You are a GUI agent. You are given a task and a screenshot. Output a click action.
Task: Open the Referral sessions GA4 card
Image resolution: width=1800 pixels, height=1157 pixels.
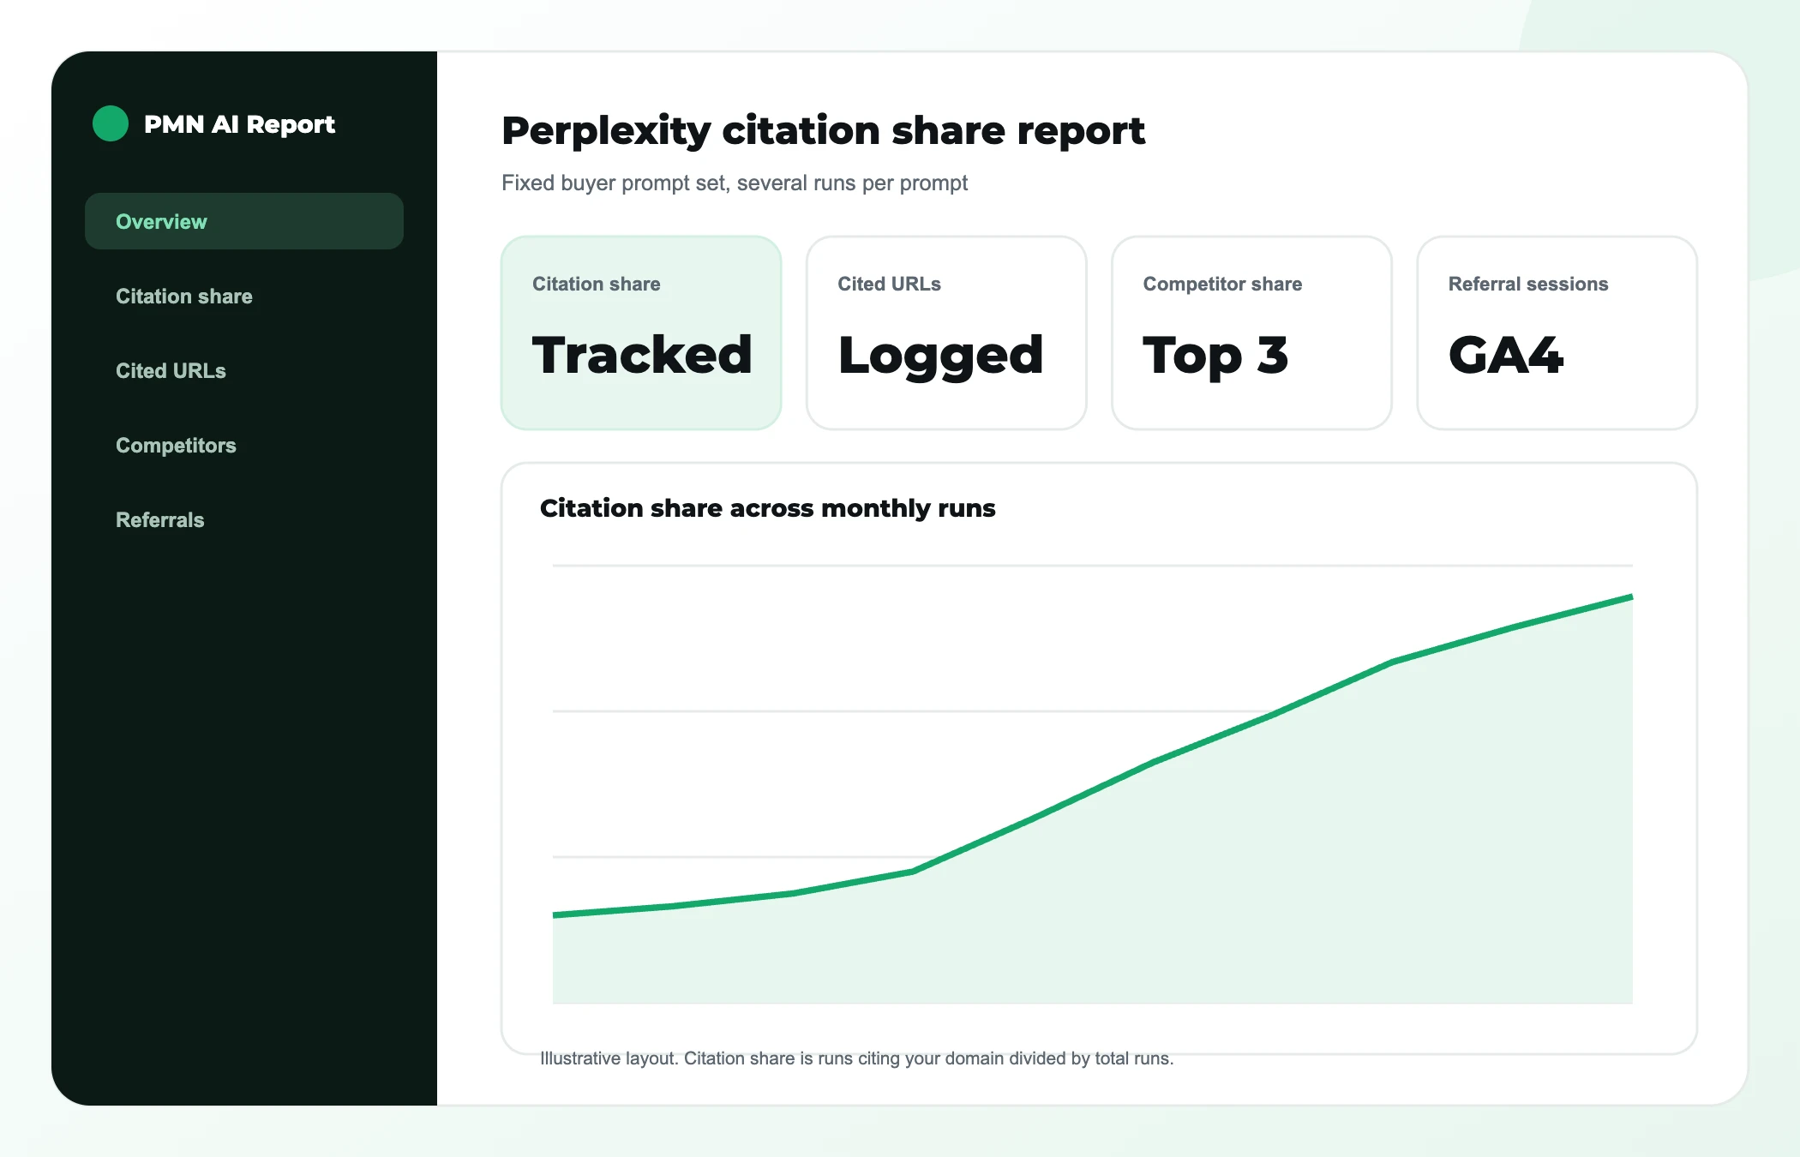1557,333
